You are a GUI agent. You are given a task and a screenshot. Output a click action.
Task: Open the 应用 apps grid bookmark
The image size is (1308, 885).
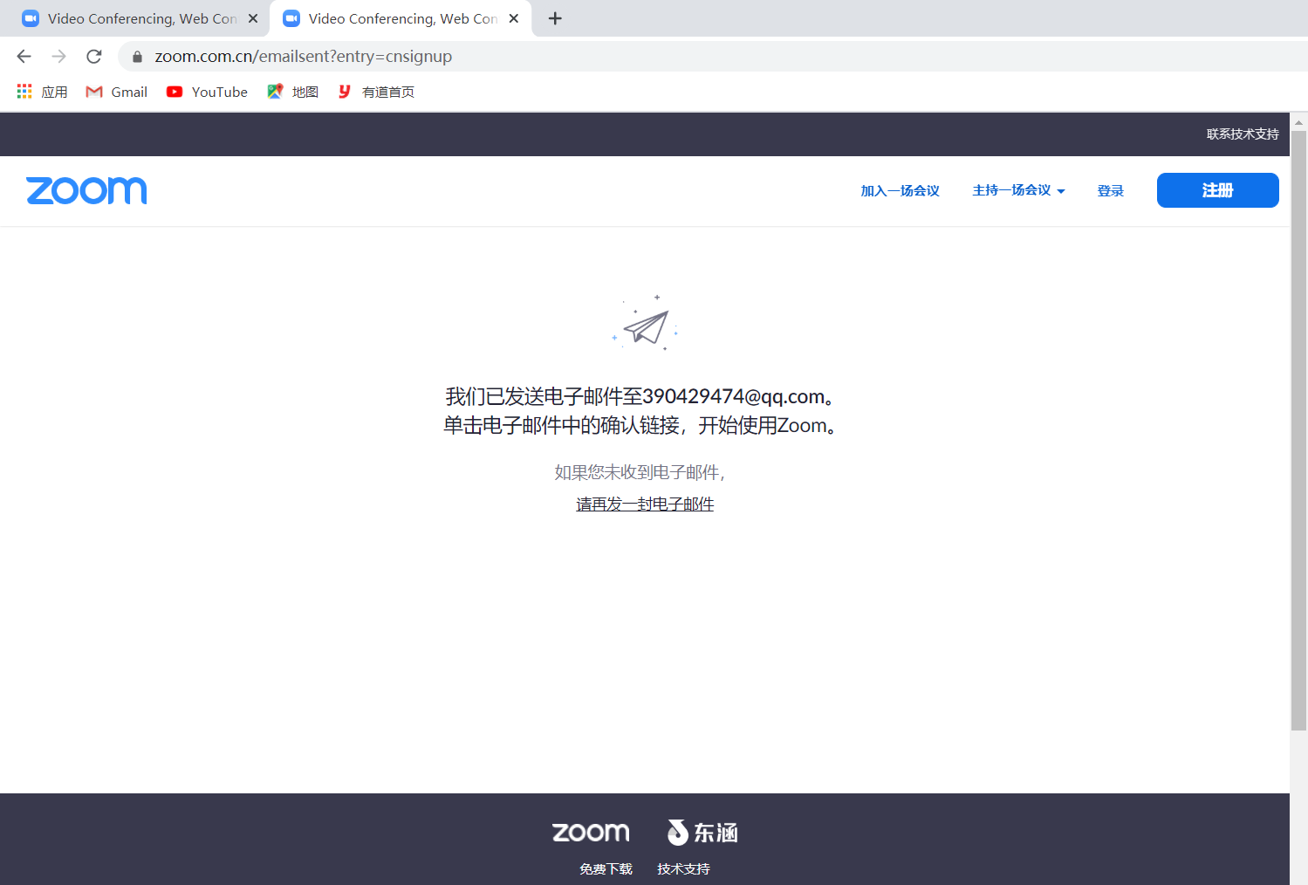[42, 92]
